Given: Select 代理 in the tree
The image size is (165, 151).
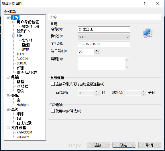Looking at the screenshot, I should (20, 68).
